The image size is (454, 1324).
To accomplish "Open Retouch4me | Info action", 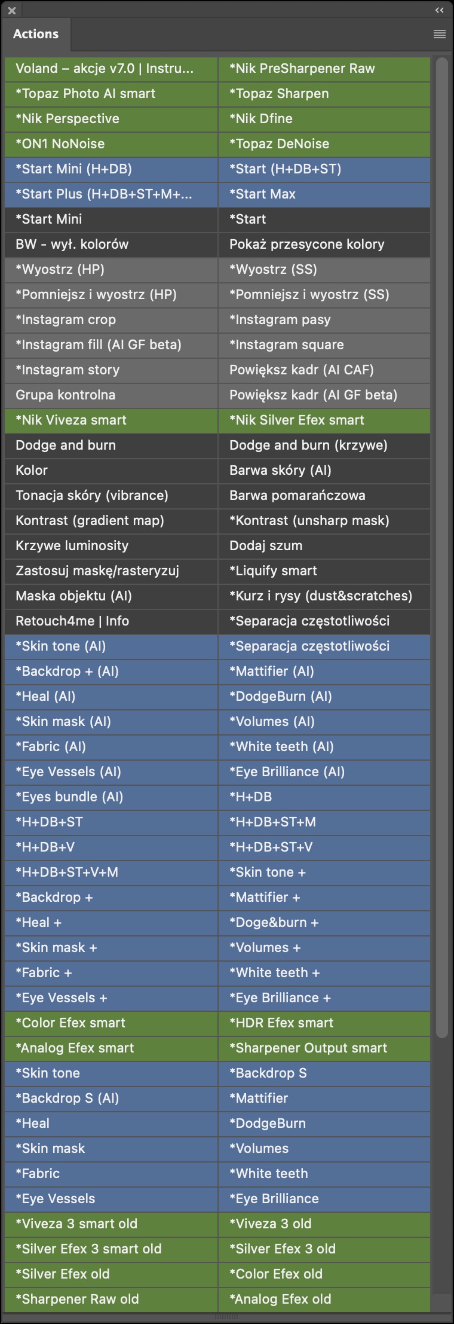I will pos(111,621).
